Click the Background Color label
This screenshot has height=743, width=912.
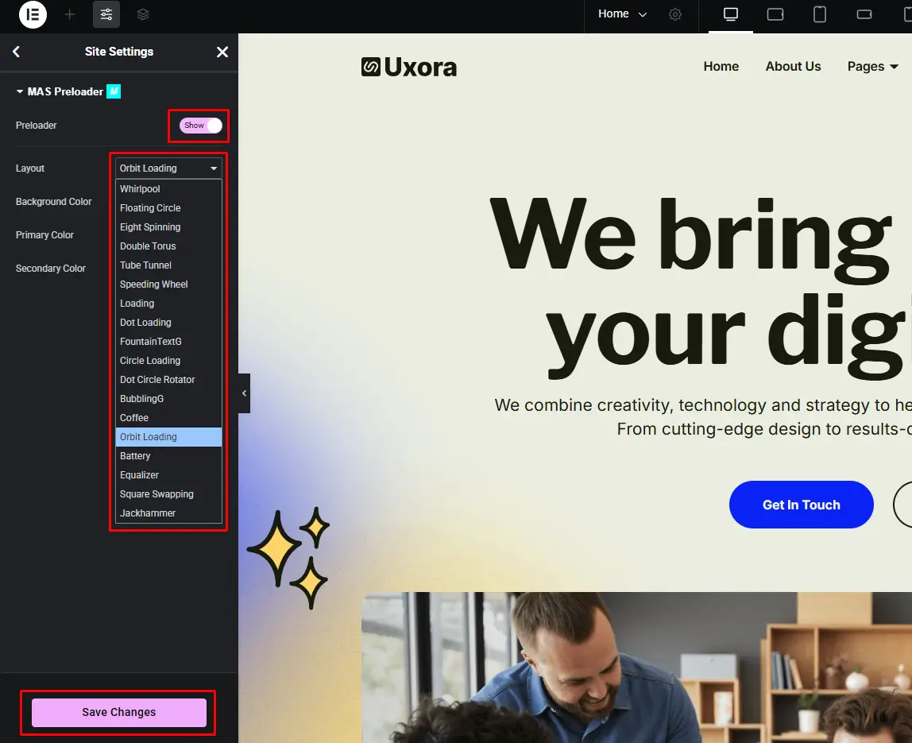point(53,202)
